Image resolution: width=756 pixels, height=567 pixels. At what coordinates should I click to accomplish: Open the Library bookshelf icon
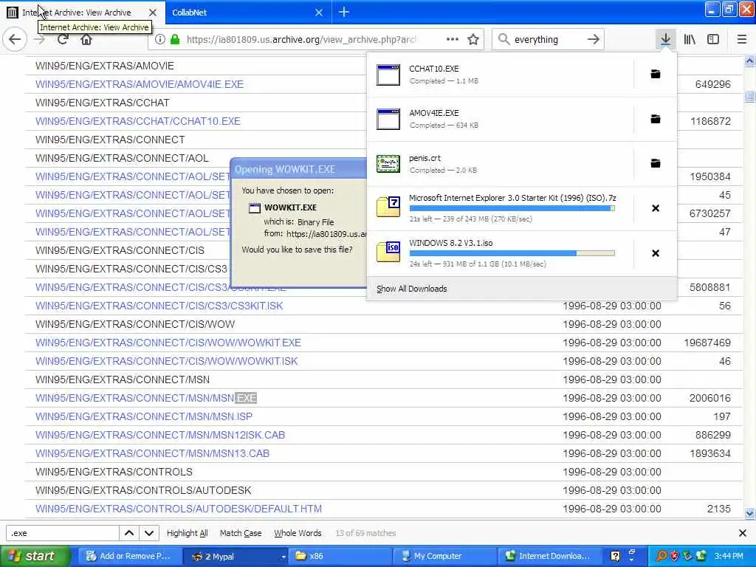coord(690,39)
